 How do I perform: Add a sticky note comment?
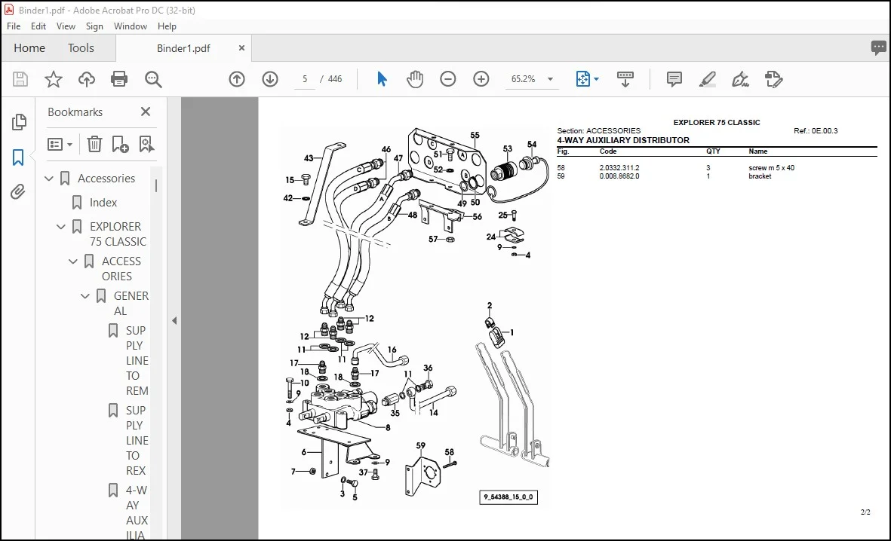674,79
